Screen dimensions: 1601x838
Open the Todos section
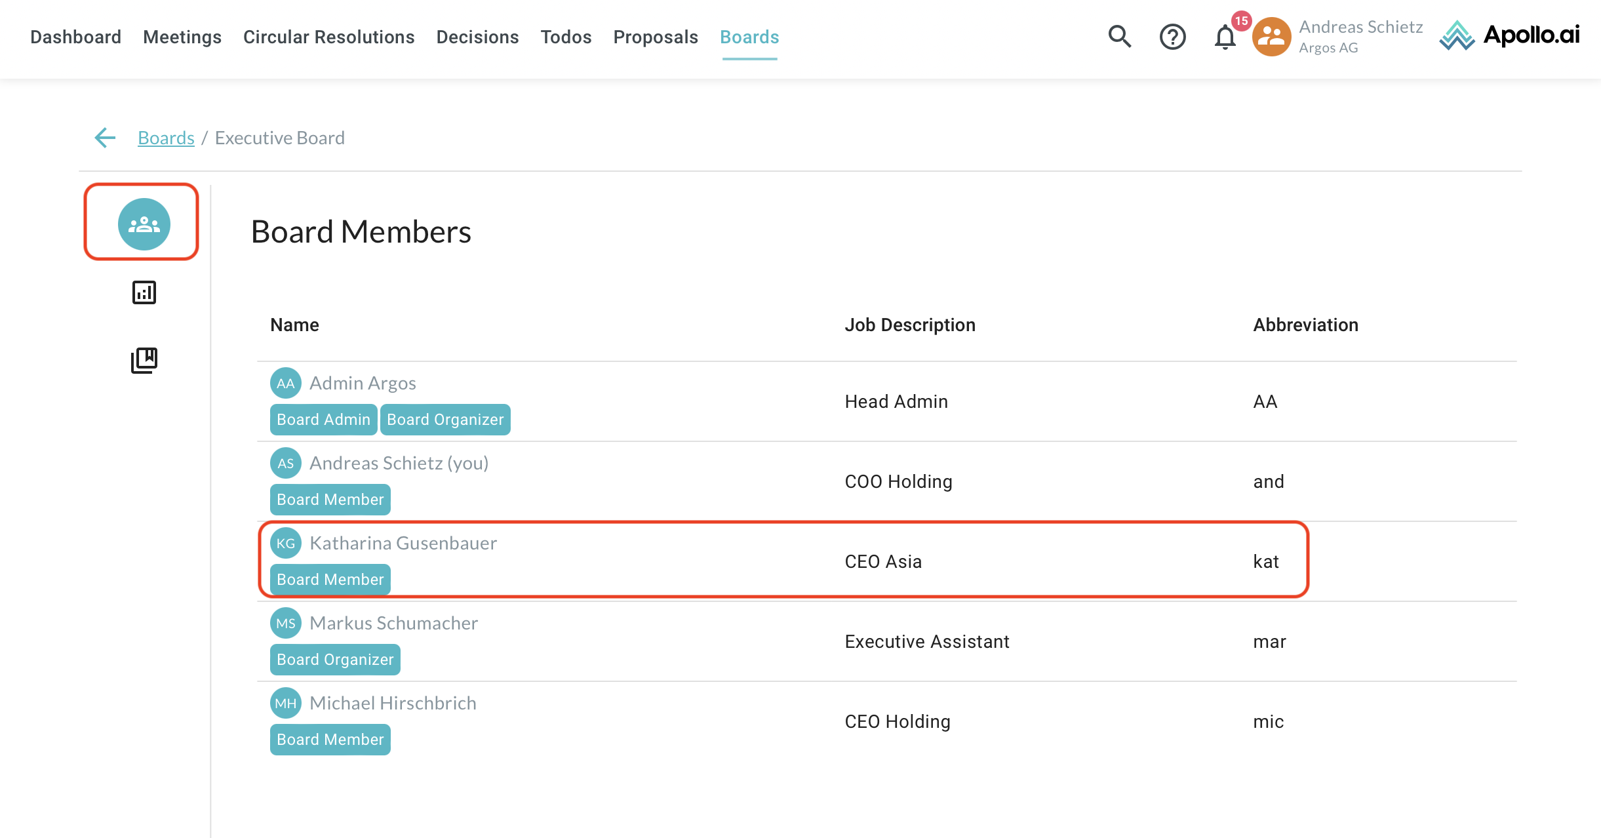tap(566, 37)
